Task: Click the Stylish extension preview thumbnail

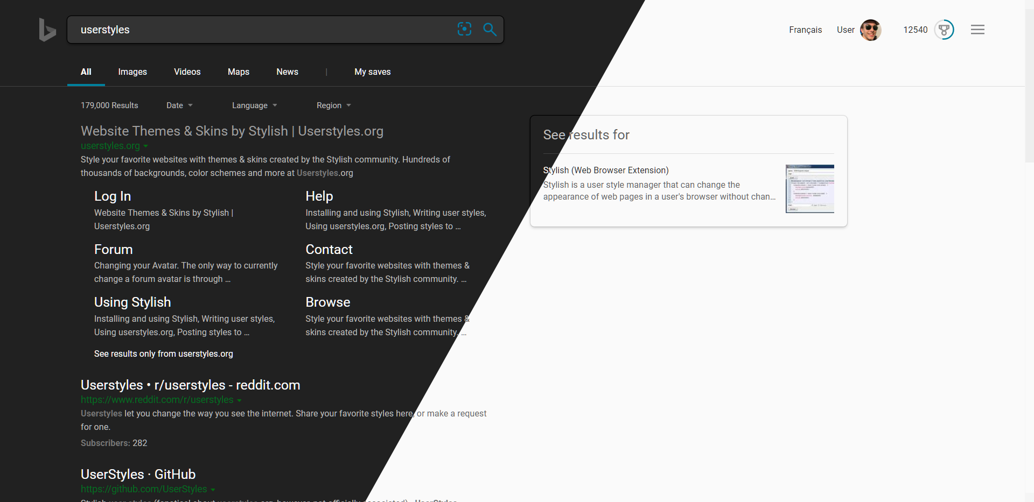Action: pos(809,188)
